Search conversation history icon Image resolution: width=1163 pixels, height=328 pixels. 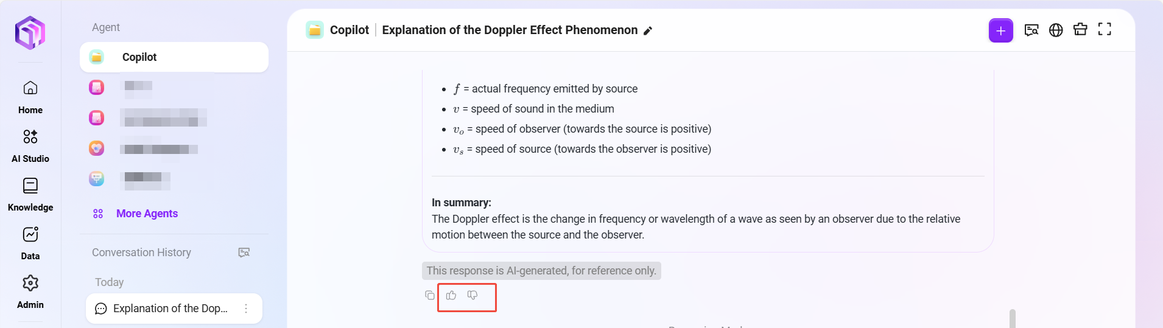click(x=244, y=253)
